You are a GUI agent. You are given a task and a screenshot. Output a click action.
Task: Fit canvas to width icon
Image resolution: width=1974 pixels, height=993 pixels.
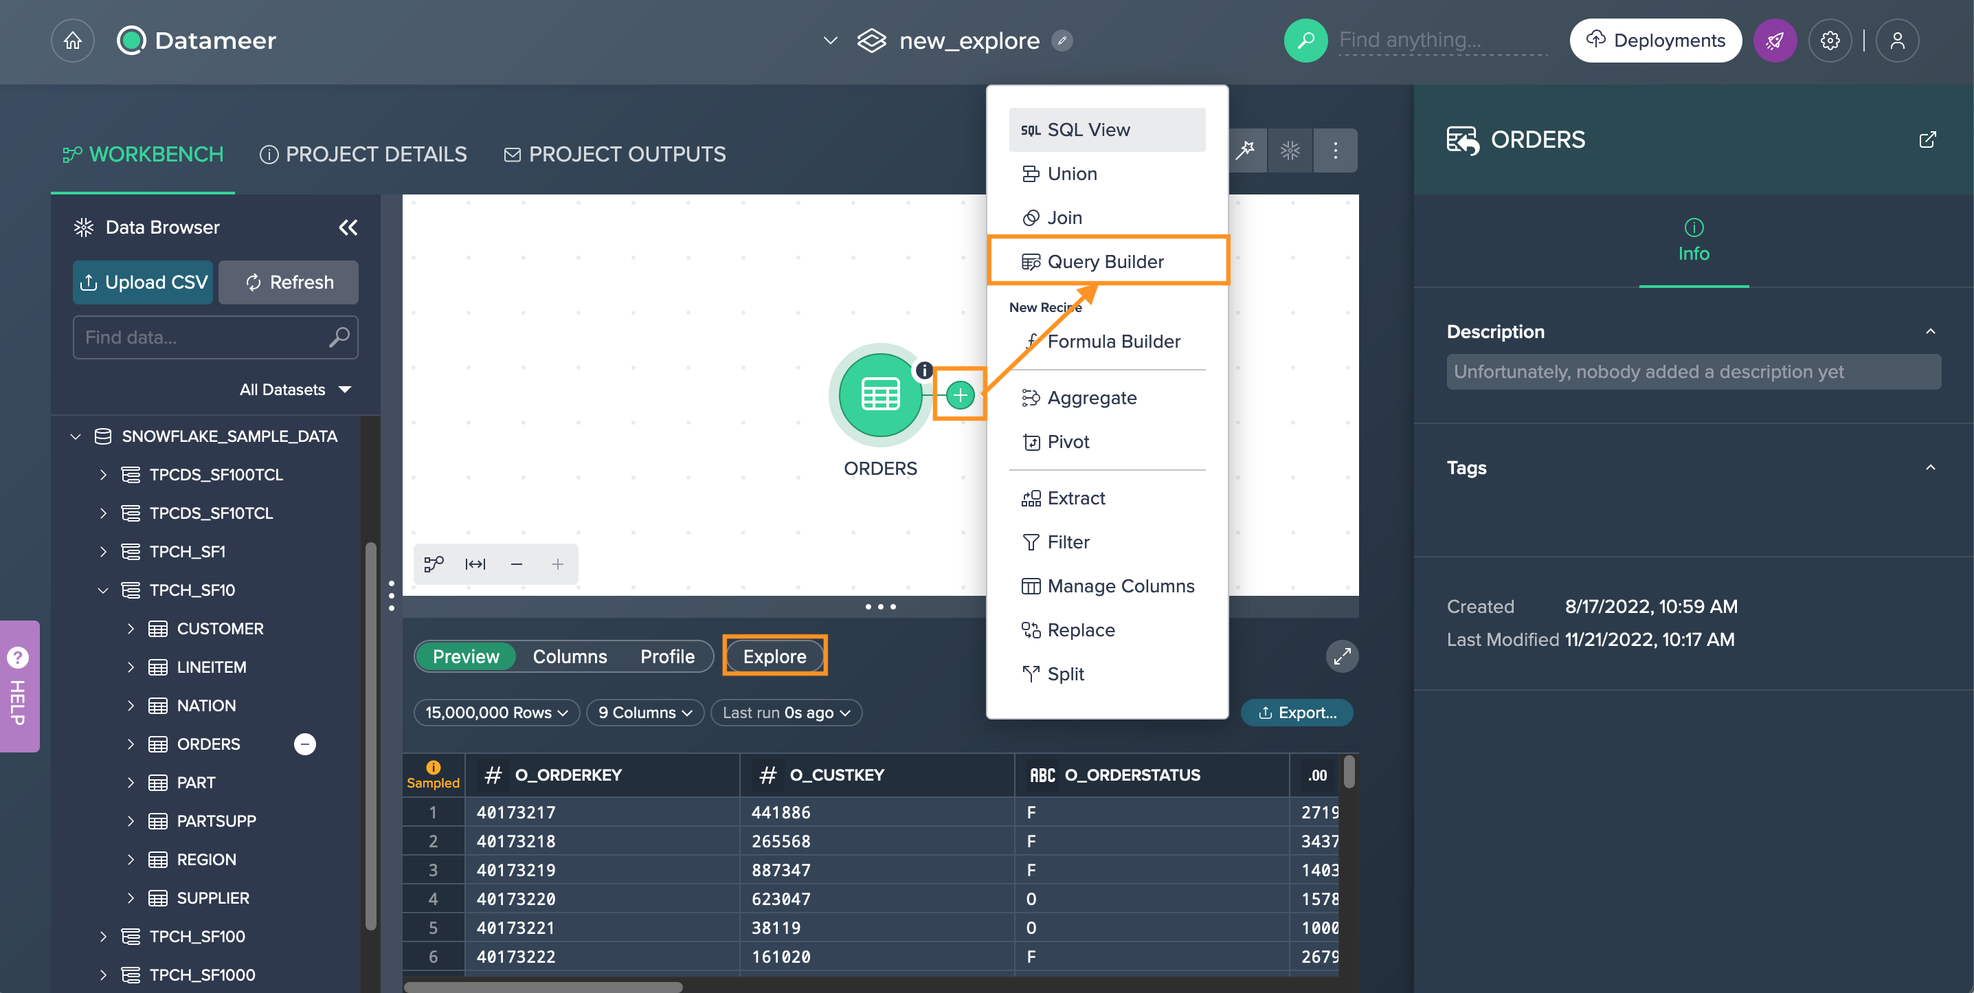pos(475,564)
